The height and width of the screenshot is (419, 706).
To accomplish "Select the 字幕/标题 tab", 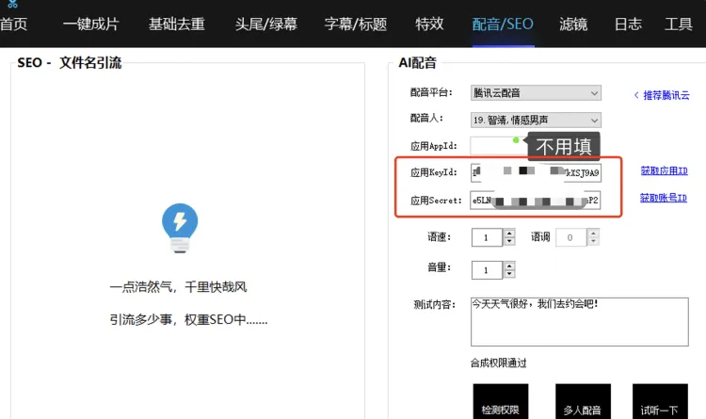I will click(356, 24).
